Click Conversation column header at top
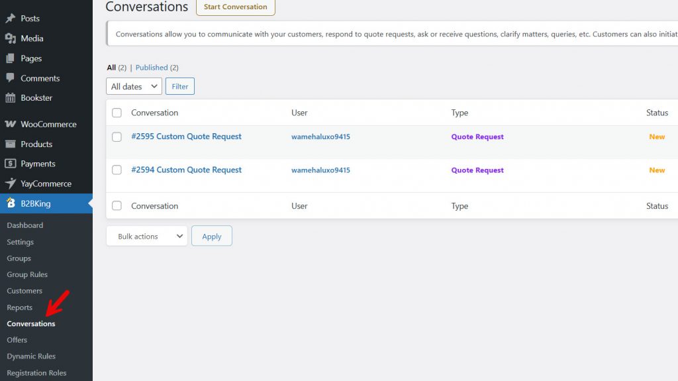The height and width of the screenshot is (381, 678). 155,113
